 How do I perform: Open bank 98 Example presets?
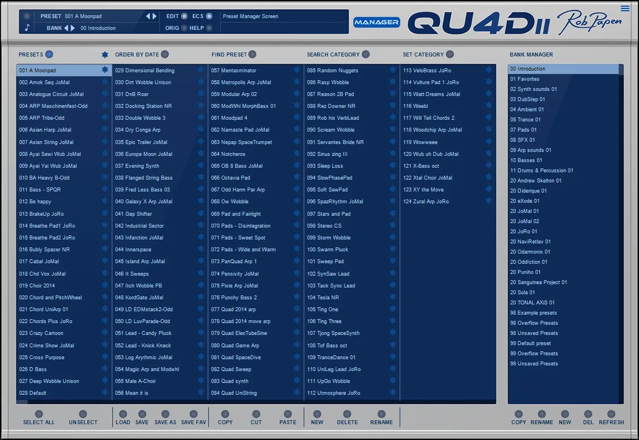pos(563,313)
